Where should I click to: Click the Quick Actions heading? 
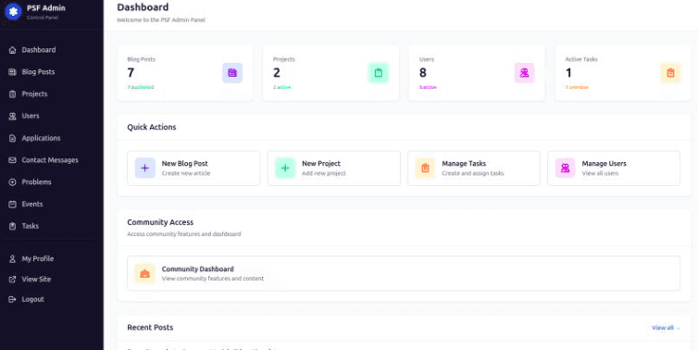click(x=151, y=127)
